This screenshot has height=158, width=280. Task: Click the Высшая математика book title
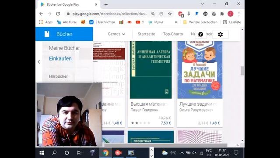pos(150,104)
